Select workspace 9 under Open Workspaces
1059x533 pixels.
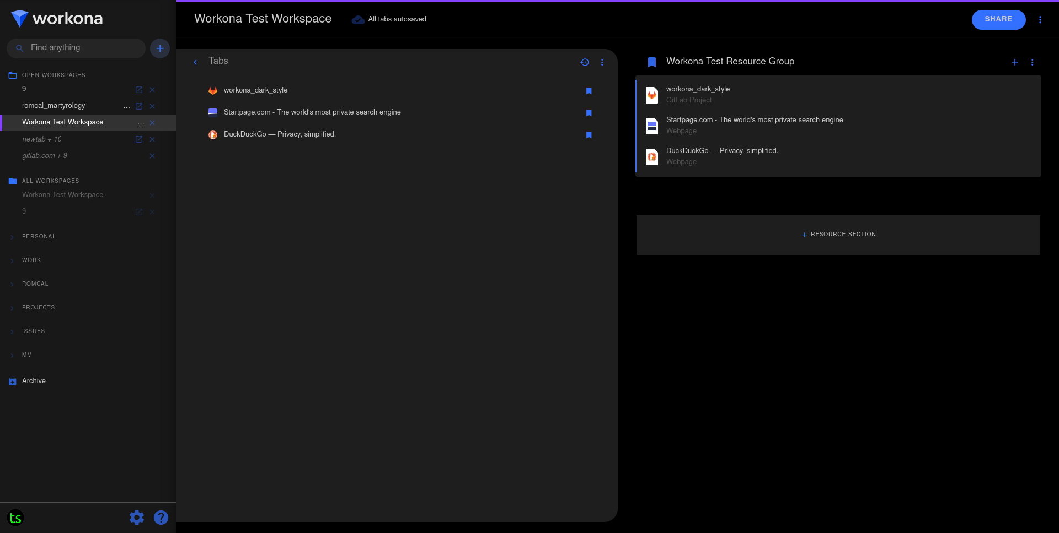point(24,89)
